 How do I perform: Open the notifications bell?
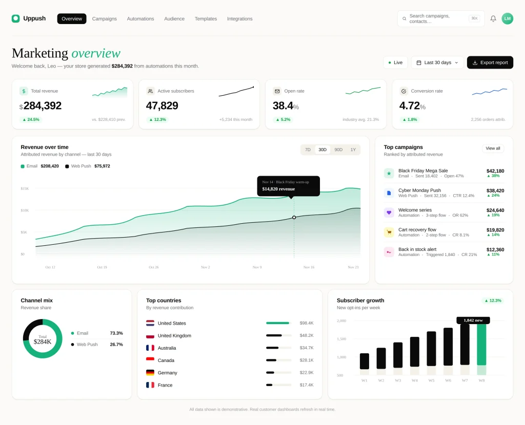pyautogui.click(x=493, y=19)
